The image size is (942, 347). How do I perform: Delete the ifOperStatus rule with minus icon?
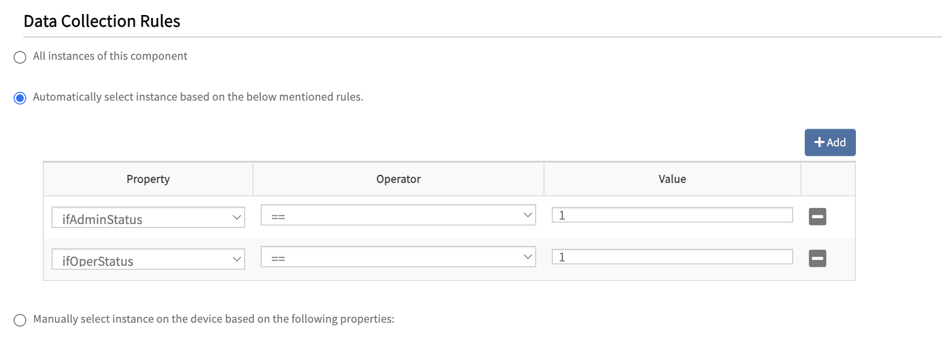click(817, 258)
